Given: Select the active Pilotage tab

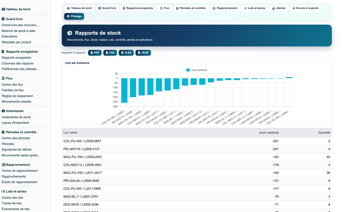Looking at the screenshot, I should pos(74,16).
